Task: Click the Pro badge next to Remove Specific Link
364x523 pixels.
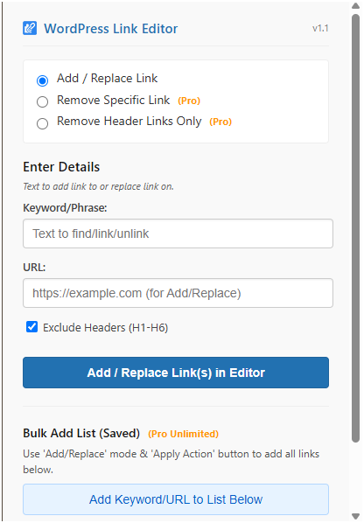Action: (189, 101)
